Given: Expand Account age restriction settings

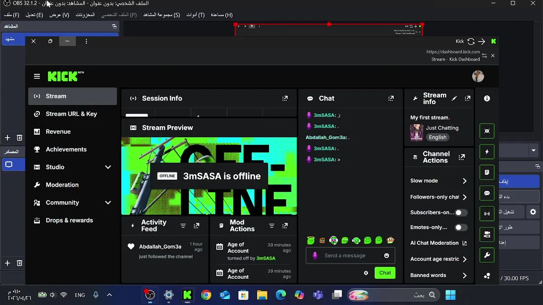Looking at the screenshot, I should pos(465,259).
